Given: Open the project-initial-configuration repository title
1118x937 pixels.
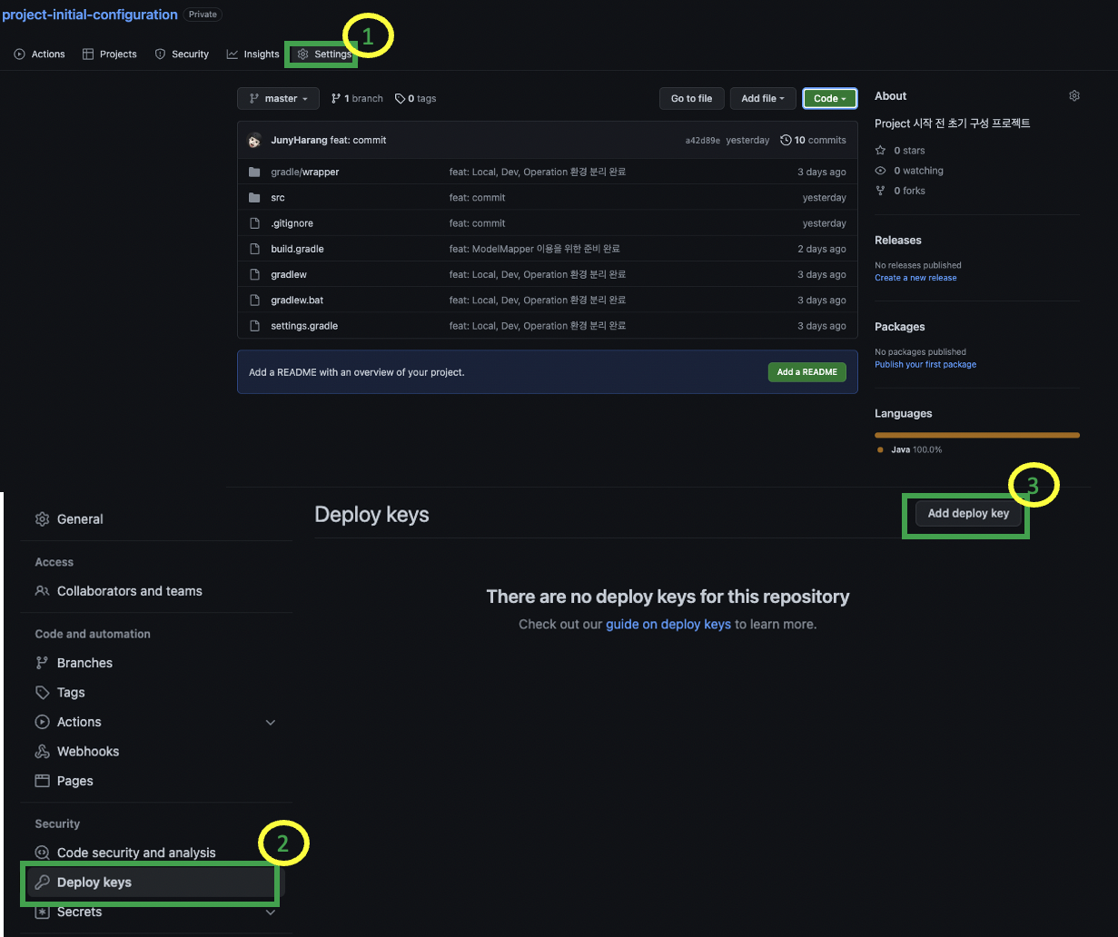Looking at the screenshot, I should [89, 15].
